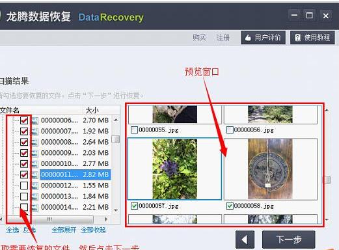Click image file icon beside 00000013

(x=34, y=197)
